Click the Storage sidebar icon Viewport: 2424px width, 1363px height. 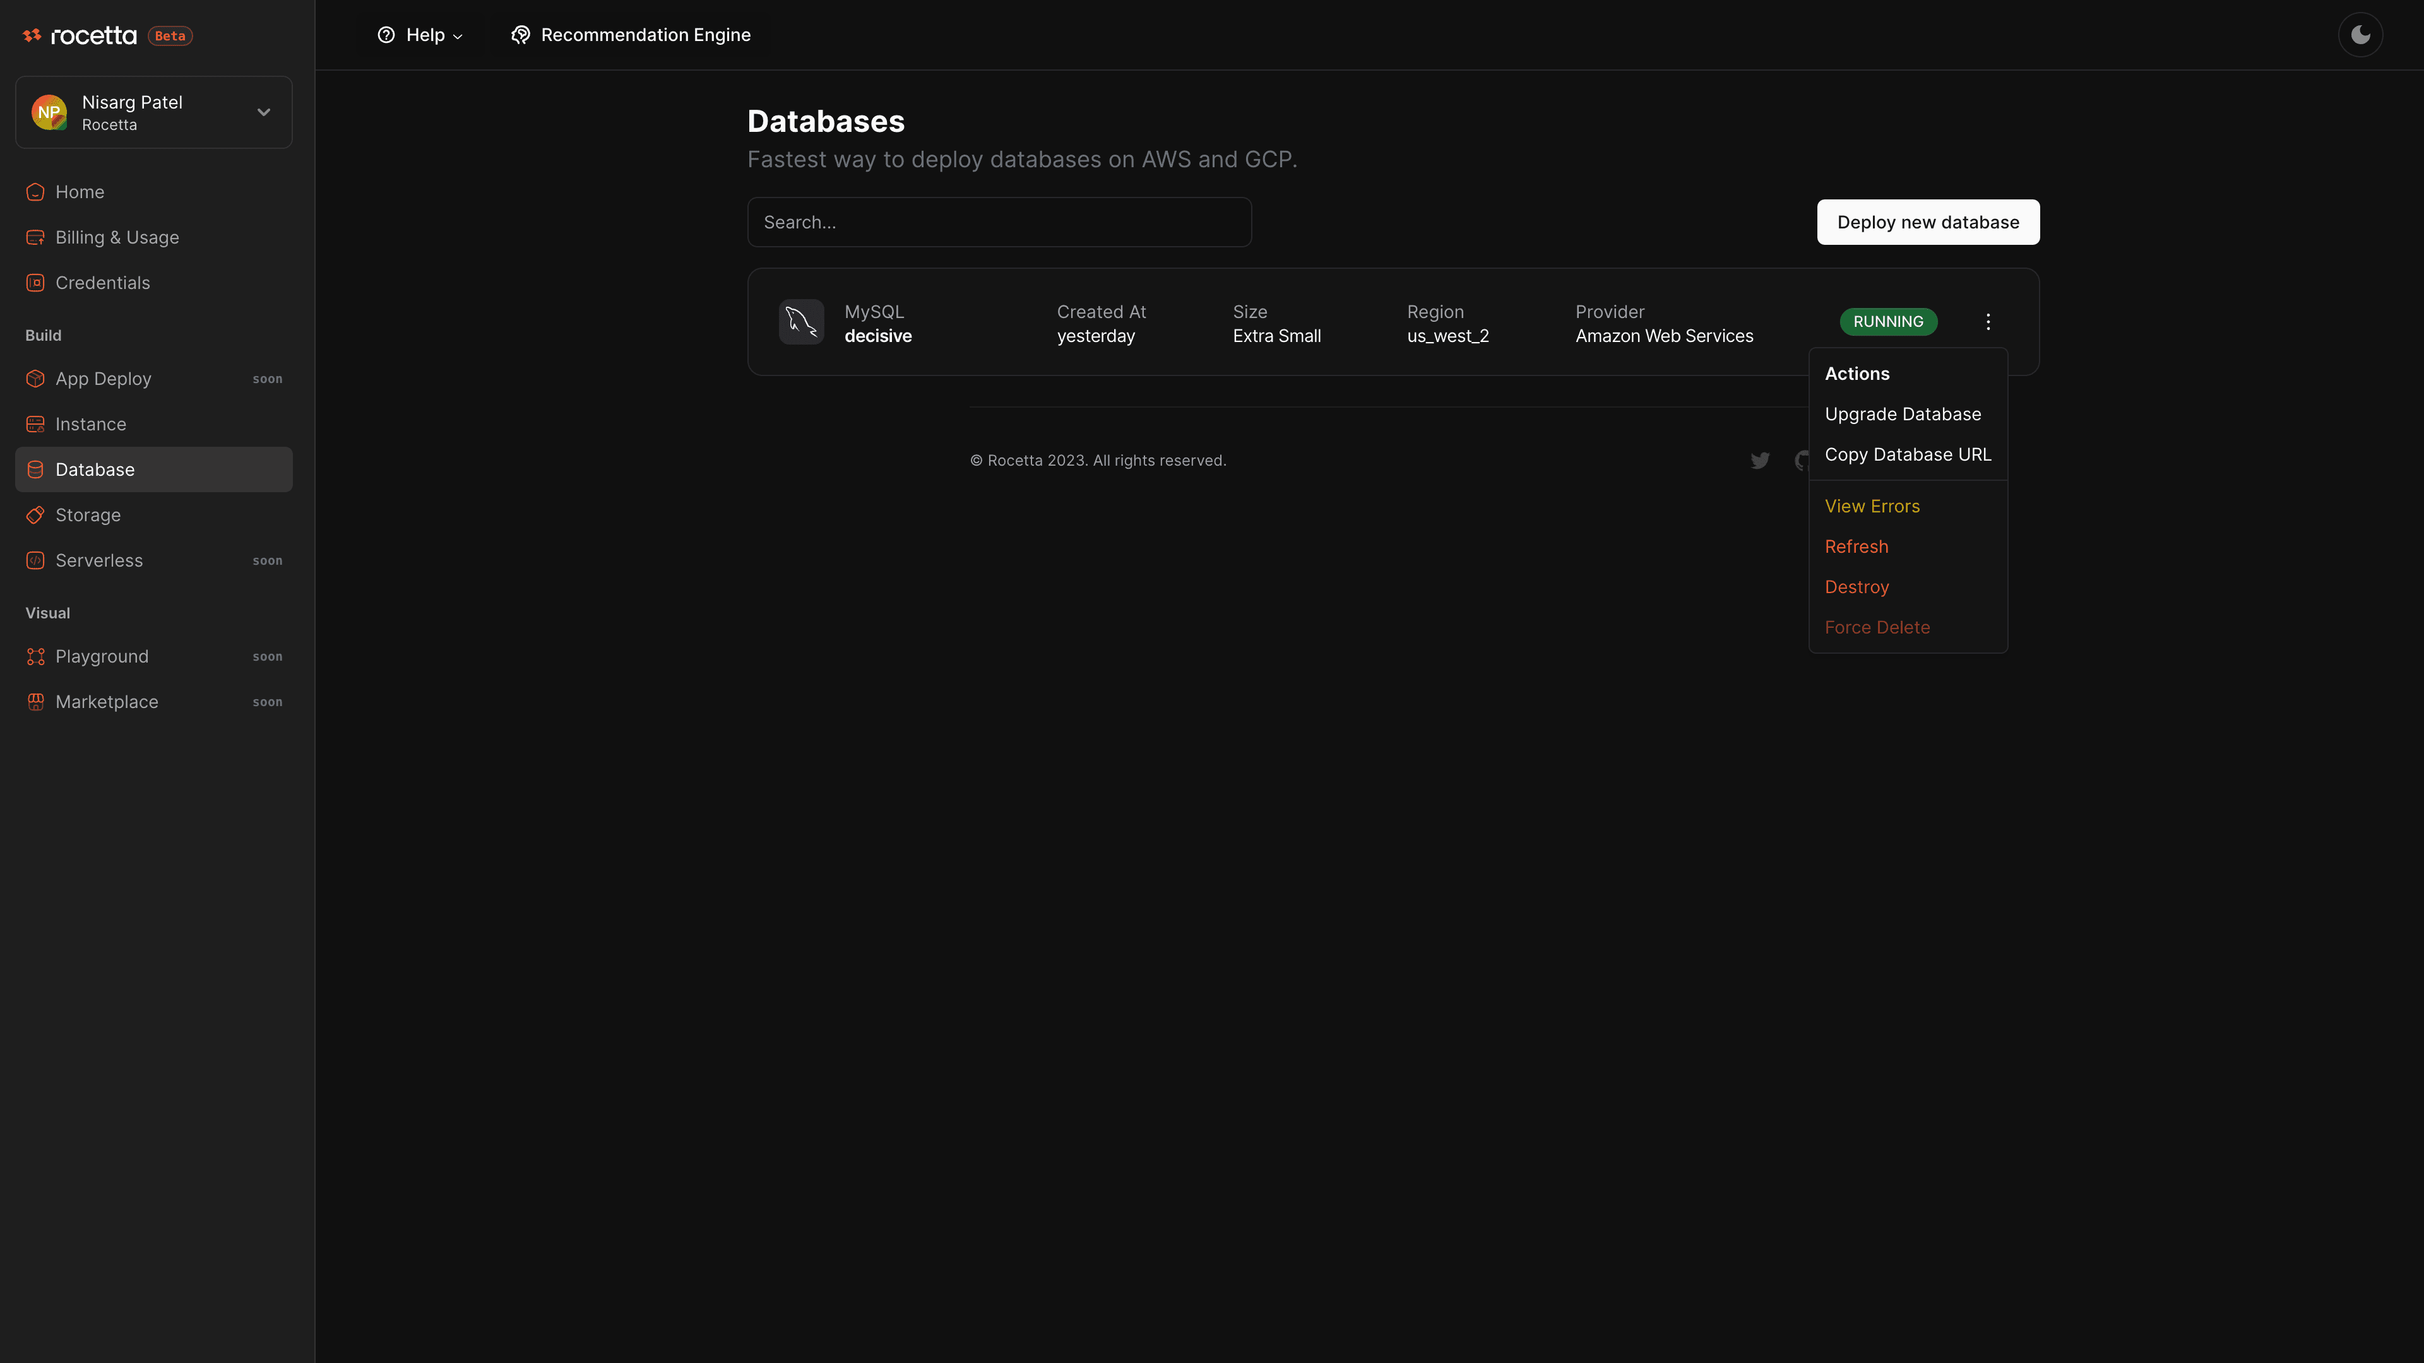35,514
